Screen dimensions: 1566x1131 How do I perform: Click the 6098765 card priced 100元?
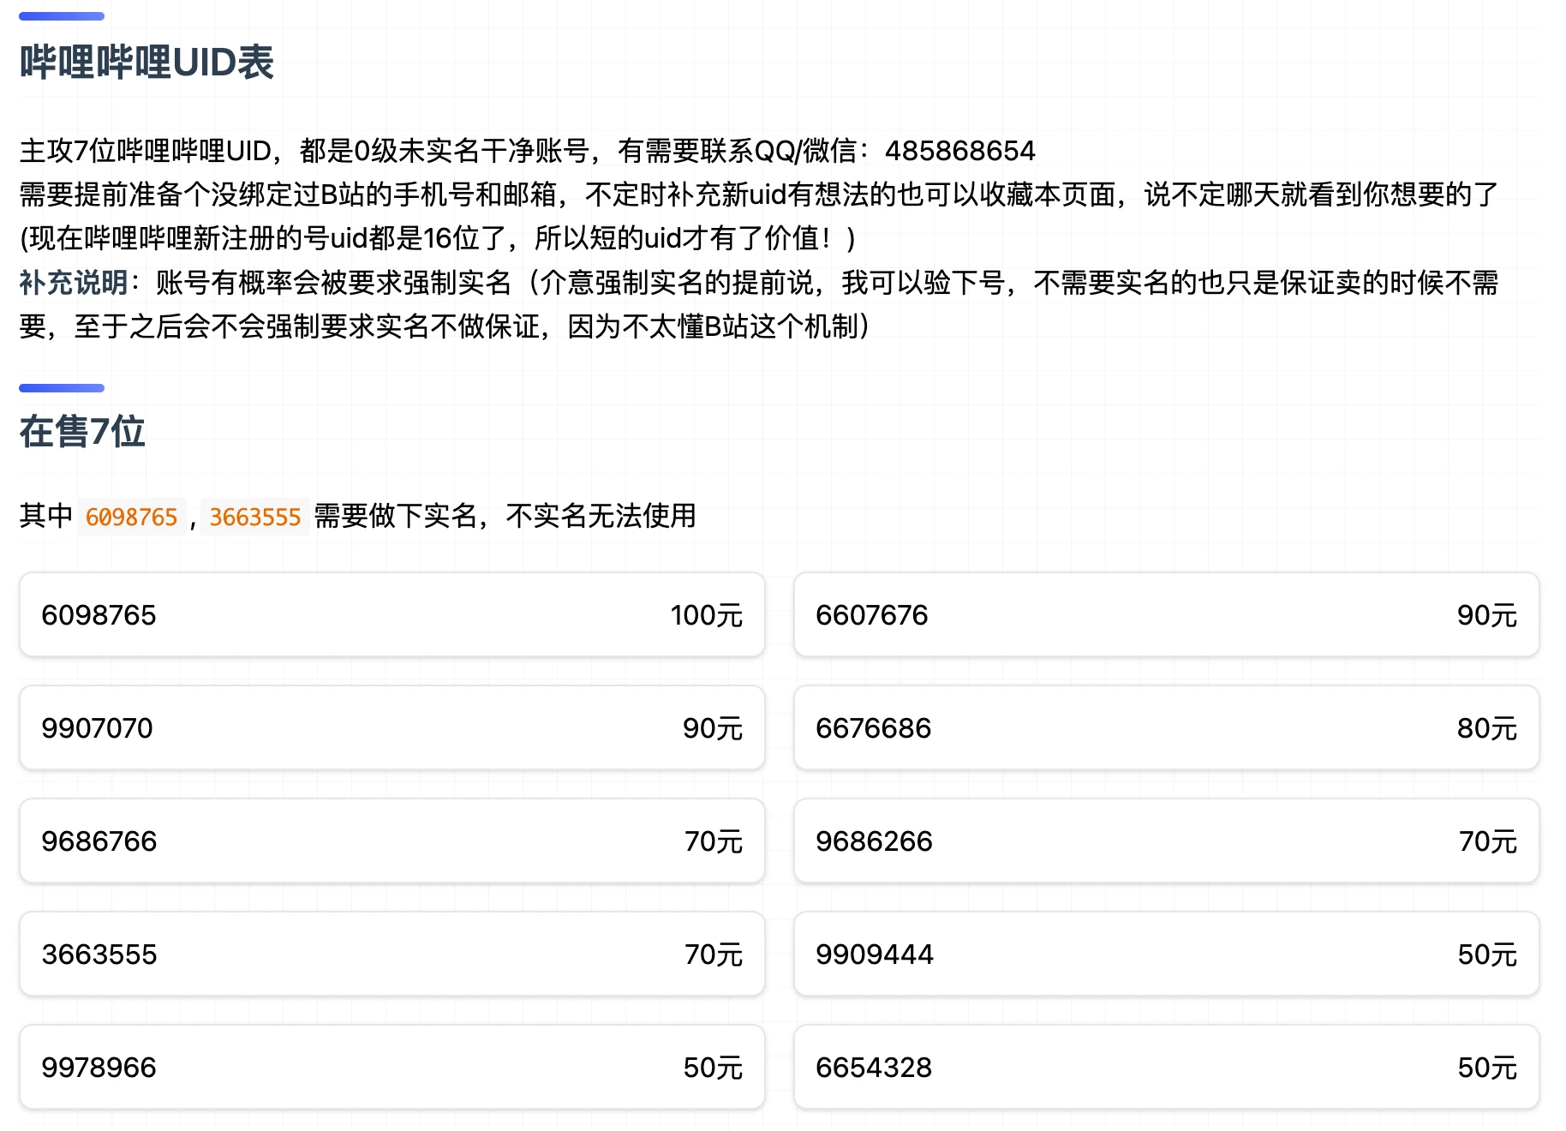coord(391,614)
